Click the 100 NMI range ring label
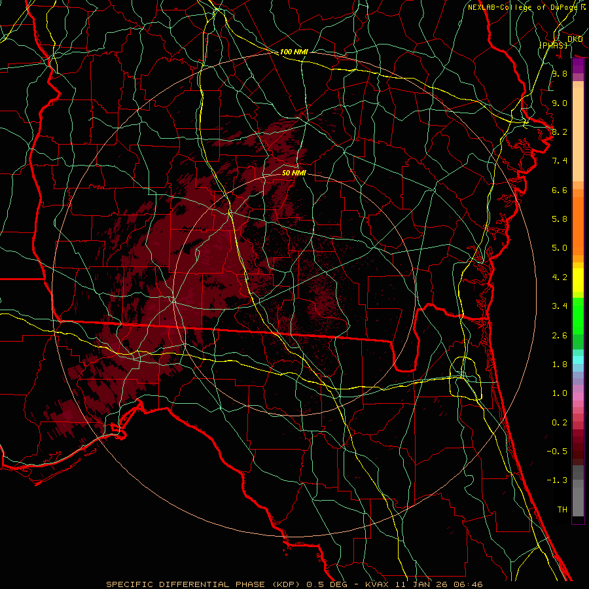Viewport: 589px width, 589px height. tap(294, 52)
